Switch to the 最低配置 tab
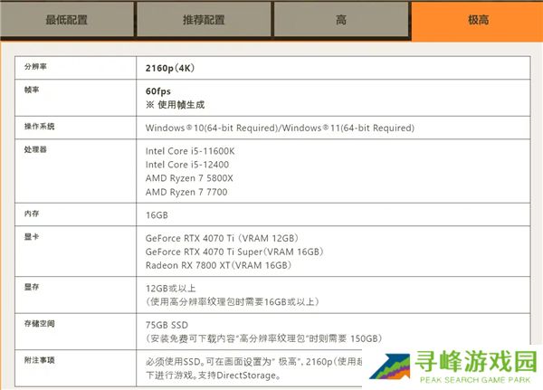The height and width of the screenshot is (390, 543). point(66,19)
